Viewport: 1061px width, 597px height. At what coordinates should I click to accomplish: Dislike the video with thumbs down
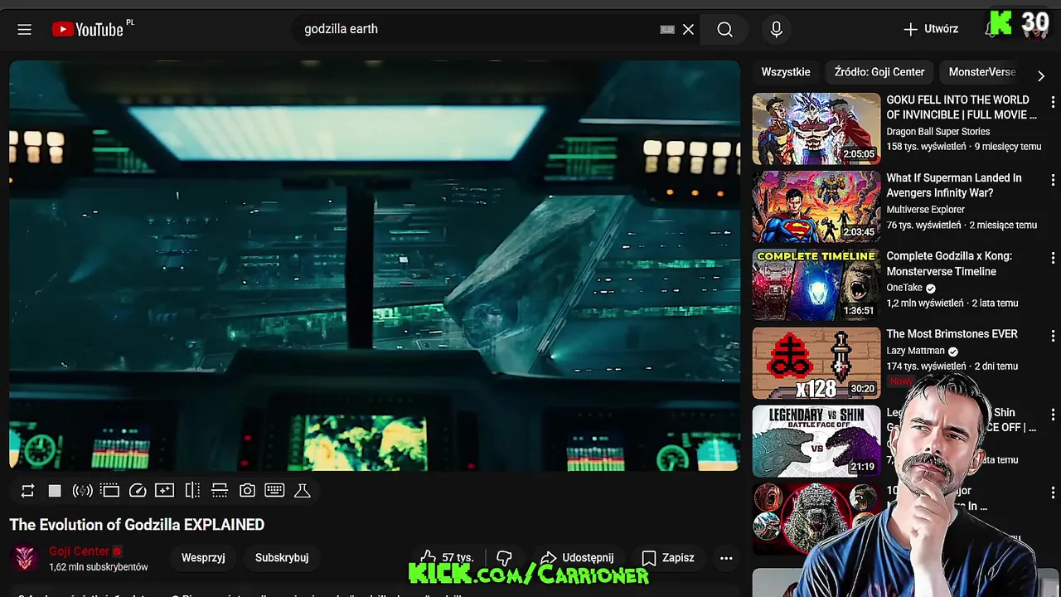click(x=504, y=558)
